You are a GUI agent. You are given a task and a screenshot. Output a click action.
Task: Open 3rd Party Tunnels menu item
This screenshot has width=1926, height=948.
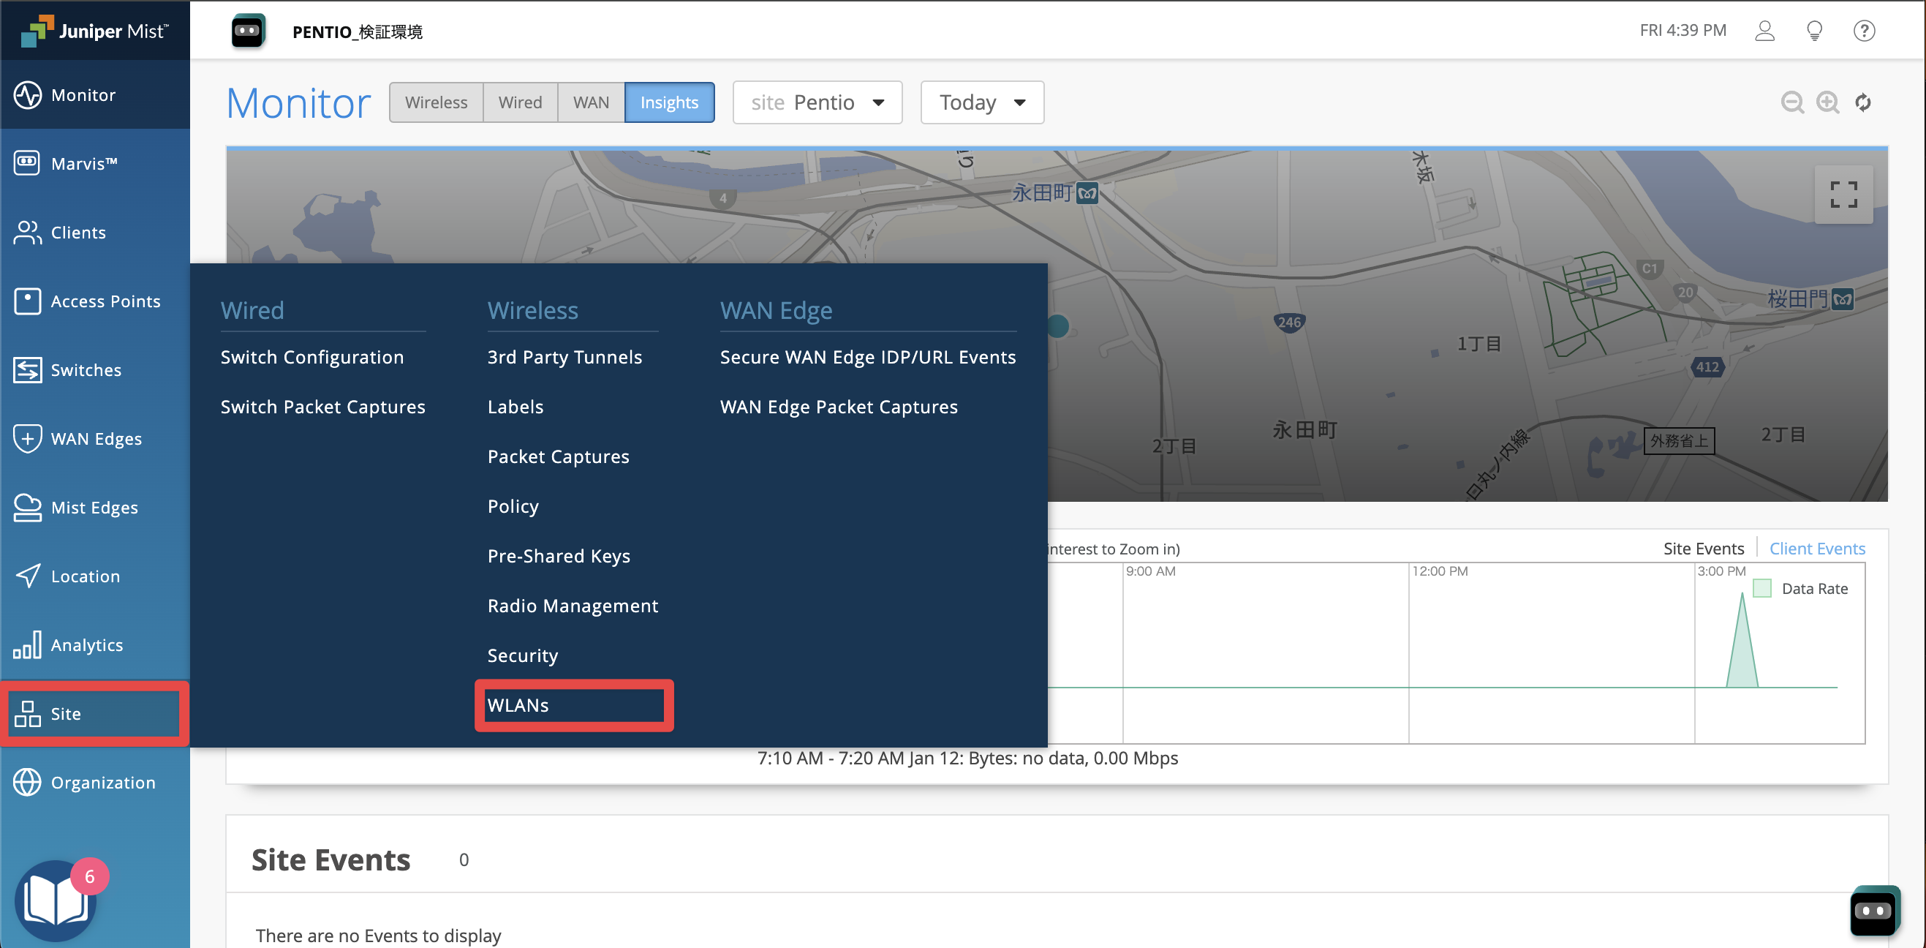pos(564,358)
